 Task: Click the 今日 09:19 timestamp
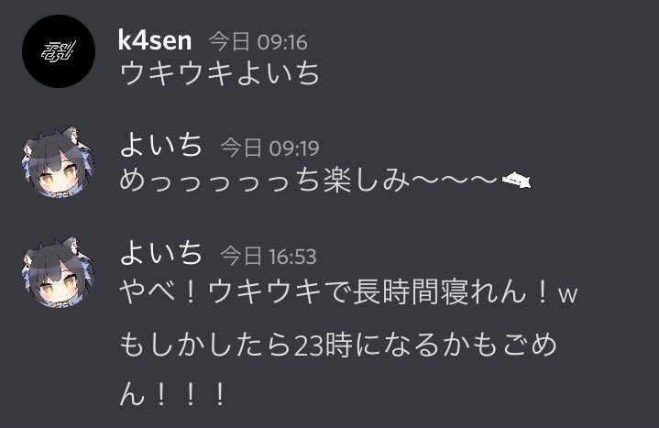click(x=269, y=148)
